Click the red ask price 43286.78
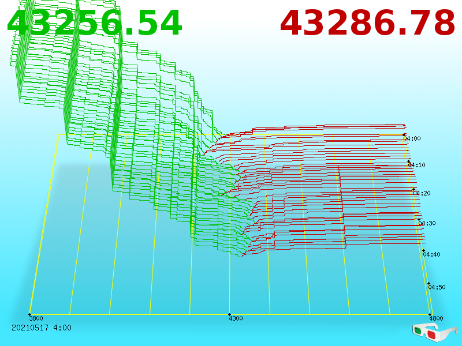This screenshot has height=346, width=462. (x=367, y=23)
